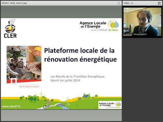Click the www.alec27.fr address on the slide
This screenshot has width=163, height=122.
coord(11,106)
